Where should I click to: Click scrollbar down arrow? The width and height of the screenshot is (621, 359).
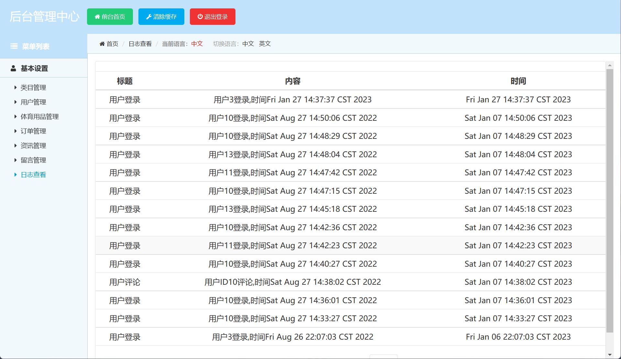click(610, 355)
